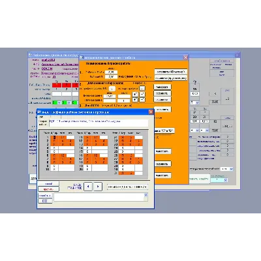Go to previous month with left arrow button
The height and width of the screenshot is (261, 261).
pos(88,187)
